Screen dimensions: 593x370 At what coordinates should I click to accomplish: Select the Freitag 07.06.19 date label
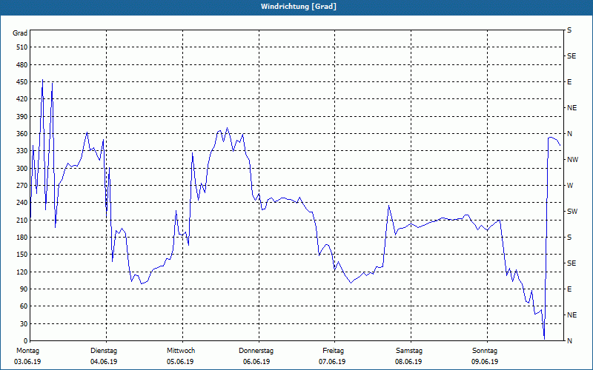[x=333, y=356]
